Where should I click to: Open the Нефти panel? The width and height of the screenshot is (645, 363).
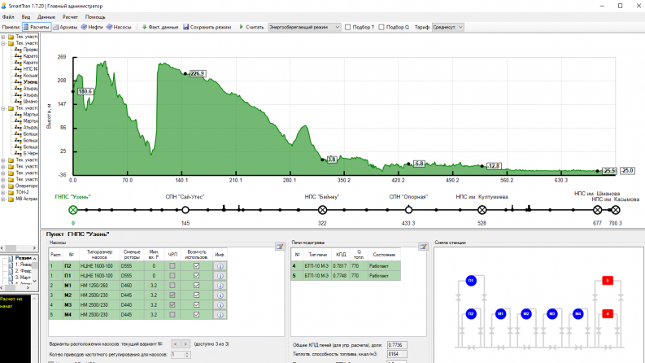point(92,27)
